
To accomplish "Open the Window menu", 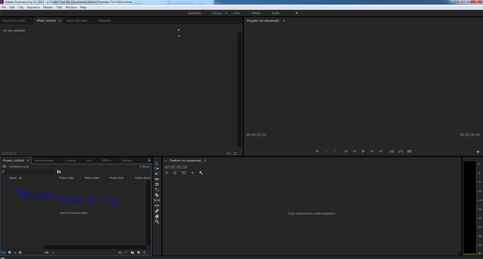I will [71, 7].
